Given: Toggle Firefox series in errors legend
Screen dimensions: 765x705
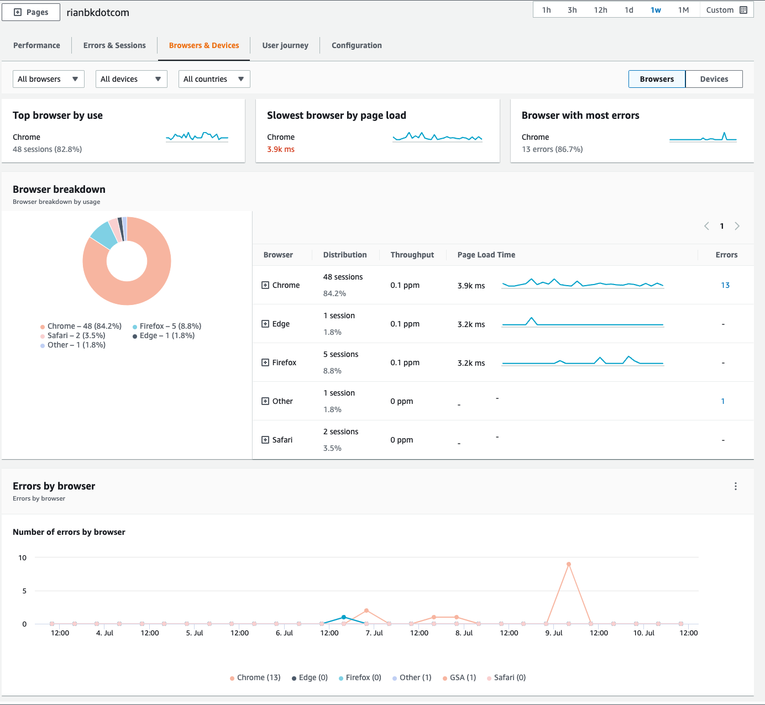Looking at the screenshot, I should (x=360, y=677).
